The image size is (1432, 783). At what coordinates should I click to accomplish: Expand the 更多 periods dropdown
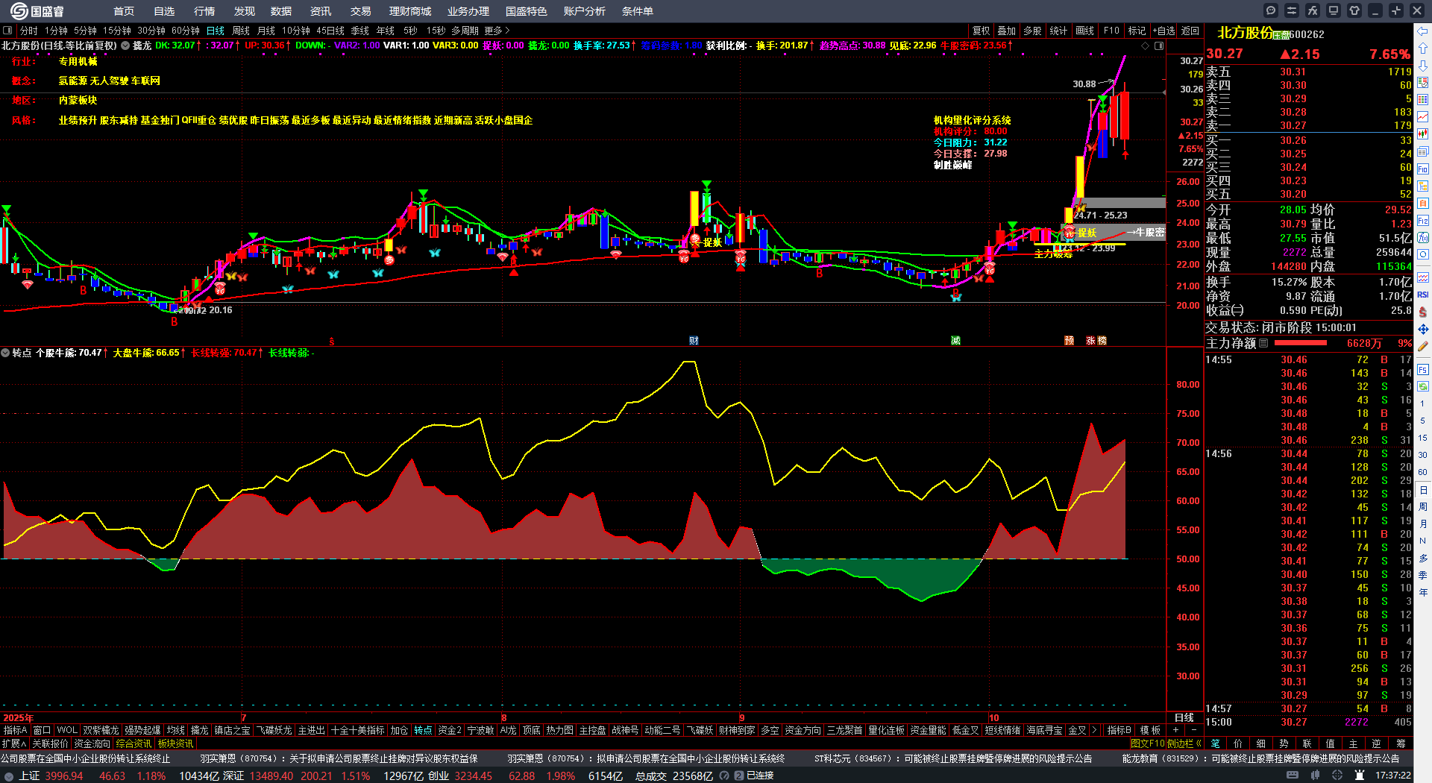[x=497, y=31]
